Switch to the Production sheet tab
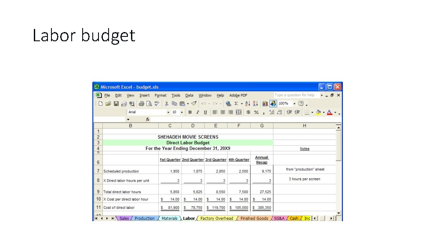Image resolution: width=422 pixels, height=237 pixels. pyautogui.click(x=145, y=219)
